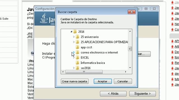Expand the ser2016 folder node
The height and width of the screenshot is (100, 179).
pos(74,68)
